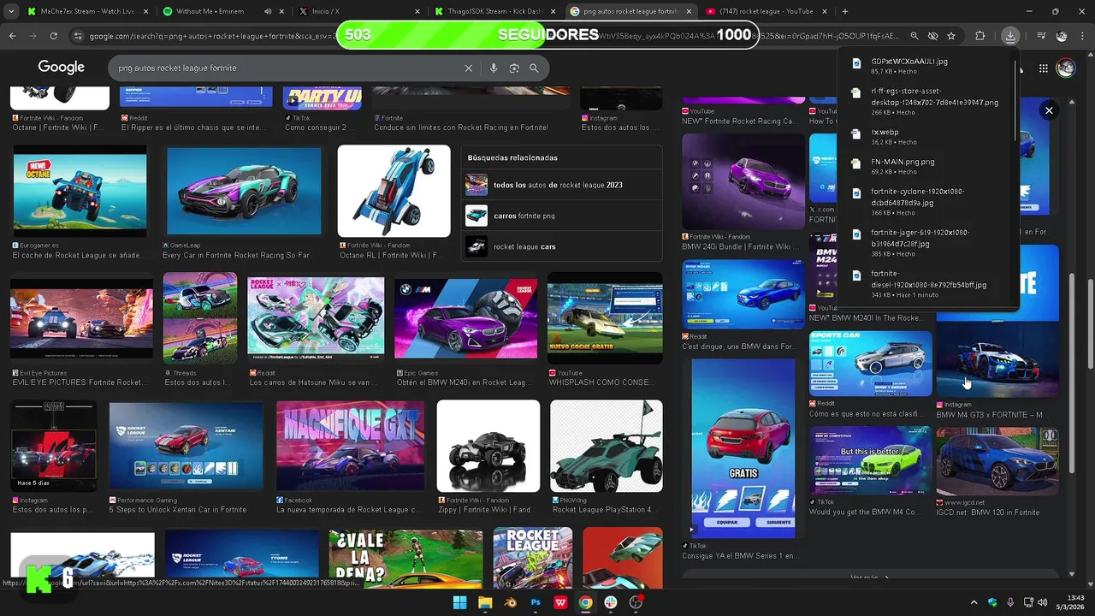Viewport: 1095px width, 616px height.
Task: Click the zoom magnifier icon in address bar
Action: click(914, 36)
